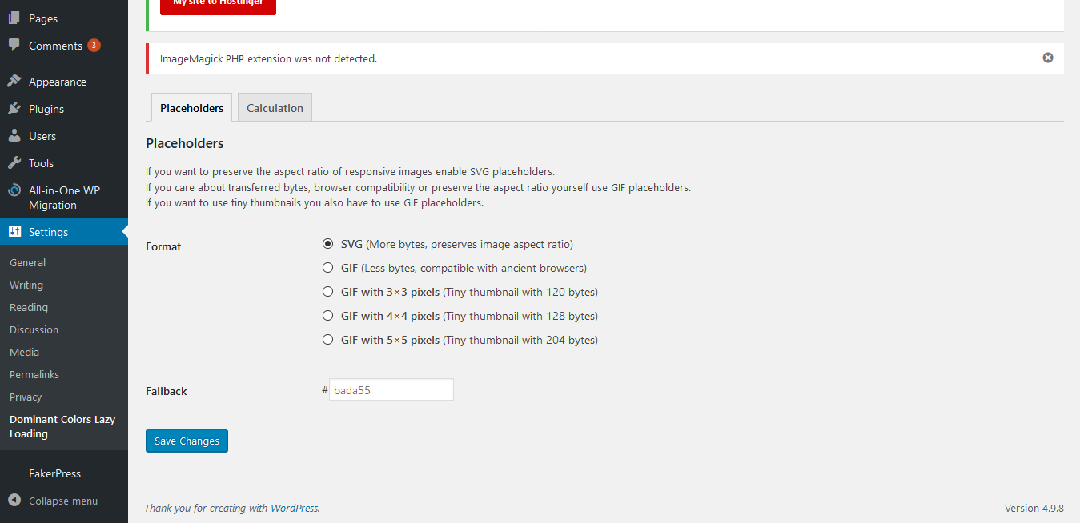Click the Collapse menu arrow icon
The height and width of the screenshot is (523, 1080).
click(14, 501)
